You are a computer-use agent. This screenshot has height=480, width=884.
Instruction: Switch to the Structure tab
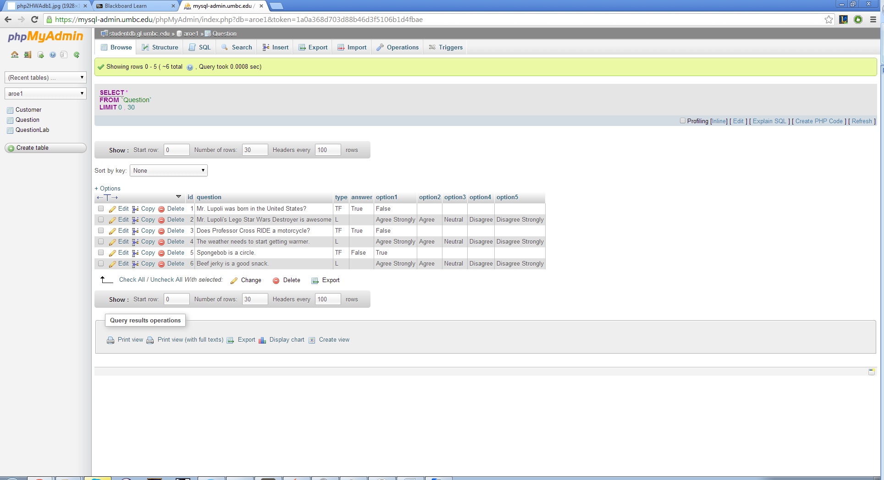(160, 47)
